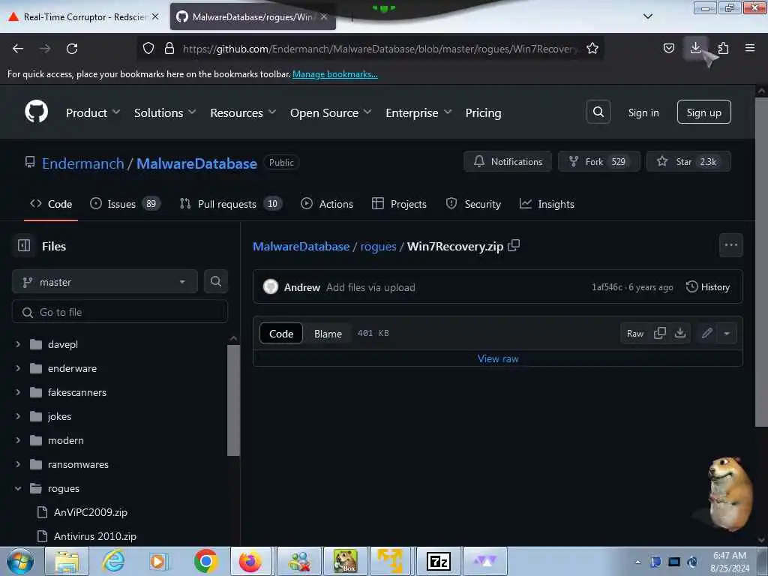The height and width of the screenshot is (576, 768).
Task: Open the Security tab
Action: (473, 204)
